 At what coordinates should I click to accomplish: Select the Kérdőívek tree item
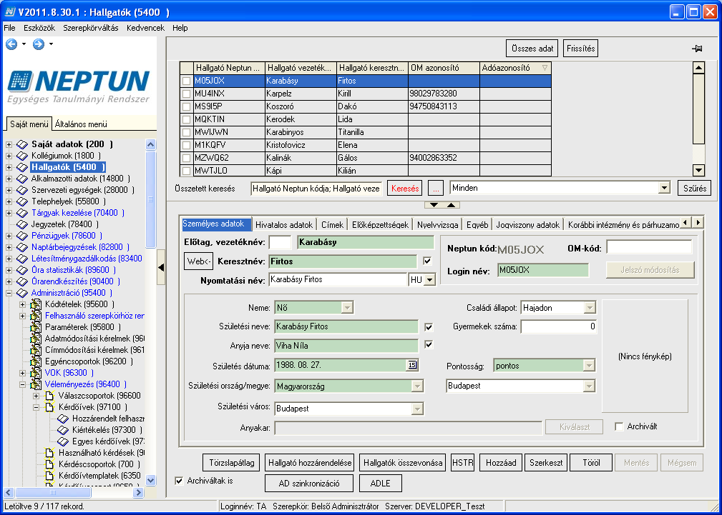click(93, 407)
